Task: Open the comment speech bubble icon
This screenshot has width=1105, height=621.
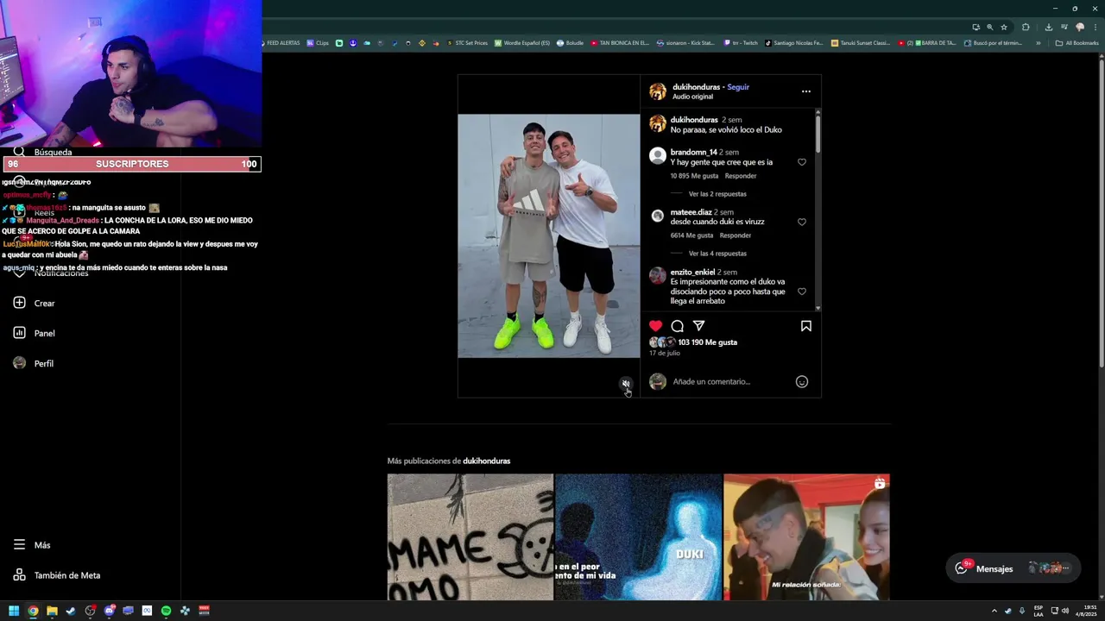Action: coord(678,326)
